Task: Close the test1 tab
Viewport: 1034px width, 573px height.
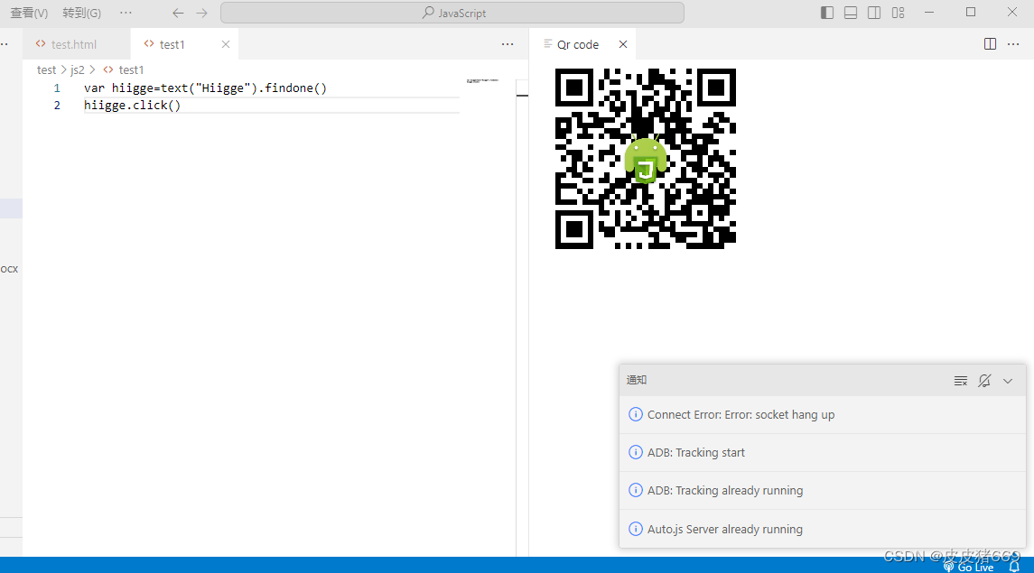Action: (x=226, y=44)
